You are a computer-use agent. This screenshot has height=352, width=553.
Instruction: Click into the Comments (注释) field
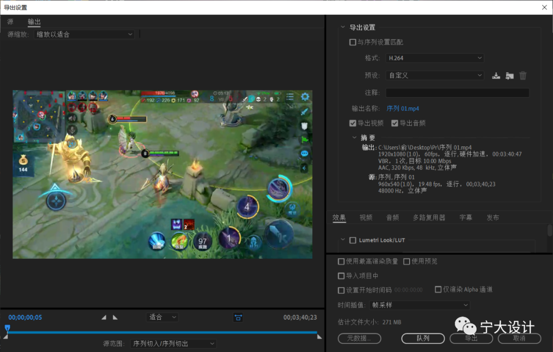pos(457,93)
